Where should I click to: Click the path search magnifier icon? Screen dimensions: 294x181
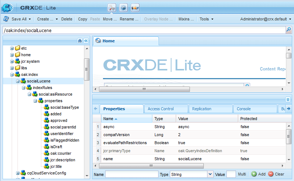(x=289, y=30)
